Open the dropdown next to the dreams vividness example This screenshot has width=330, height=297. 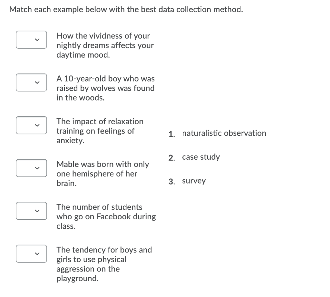[x=31, y=39]
